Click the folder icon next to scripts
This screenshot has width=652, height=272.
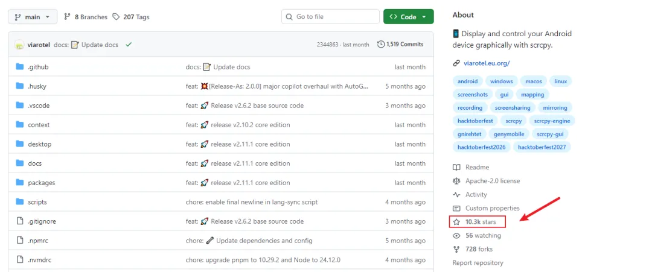[19, 202]
